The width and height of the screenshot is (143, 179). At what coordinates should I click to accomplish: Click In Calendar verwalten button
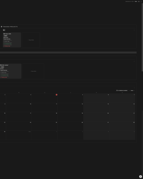pyautogui.click(x=122, y=90)
